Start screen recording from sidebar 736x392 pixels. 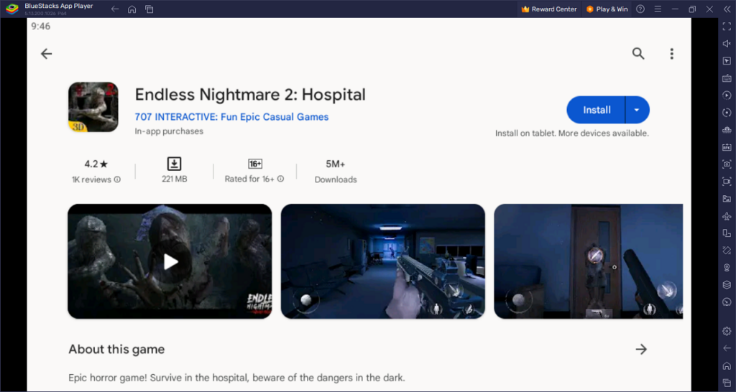pyautogui.click(x=727, y=182)
